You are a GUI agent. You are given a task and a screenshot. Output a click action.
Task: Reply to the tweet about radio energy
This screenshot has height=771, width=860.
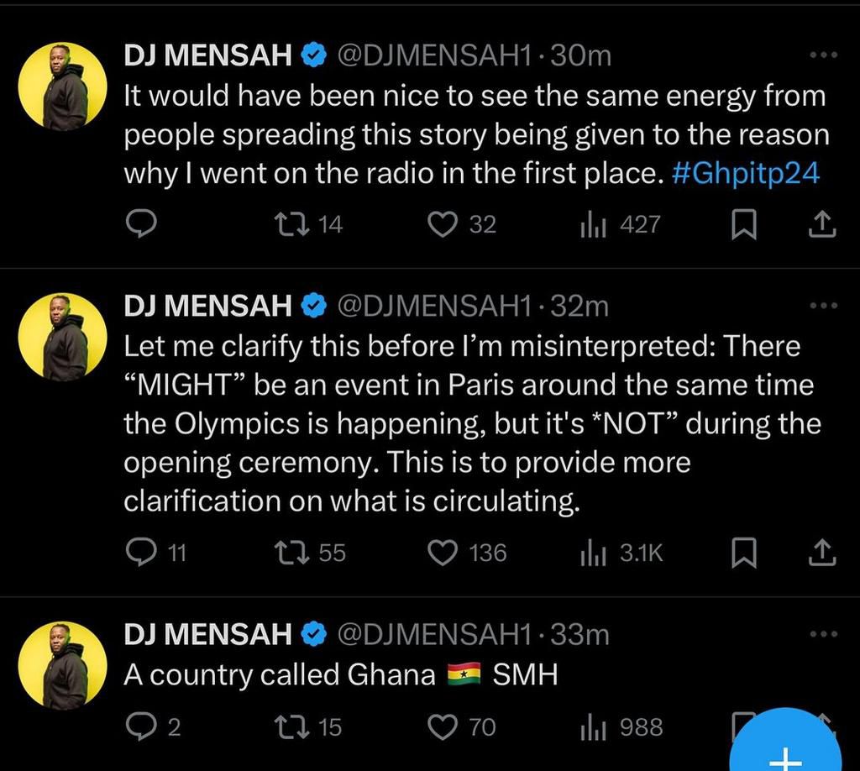pyautogui.click(x=144, y=224)
